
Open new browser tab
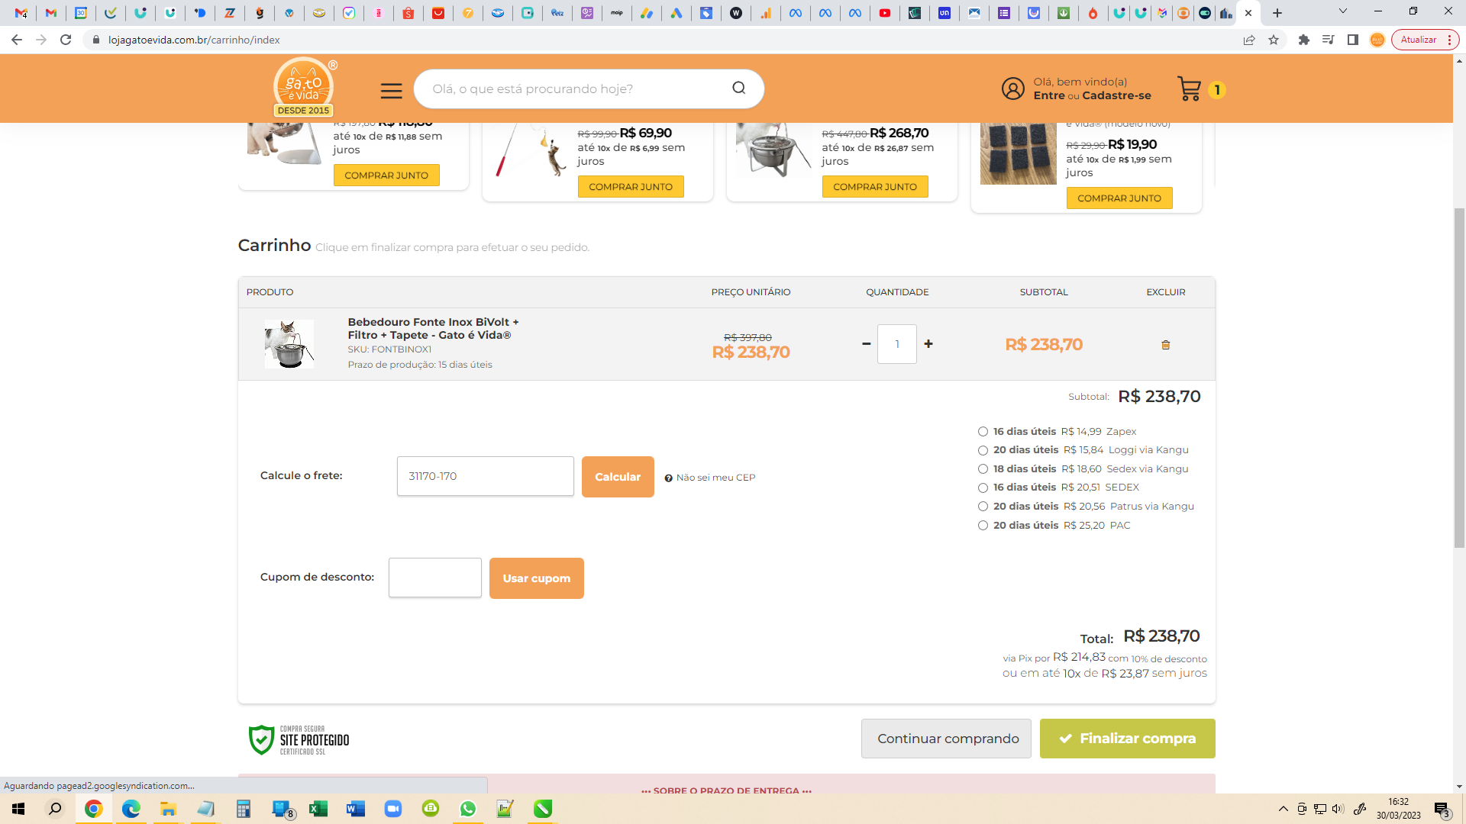tap(1277, 13)
